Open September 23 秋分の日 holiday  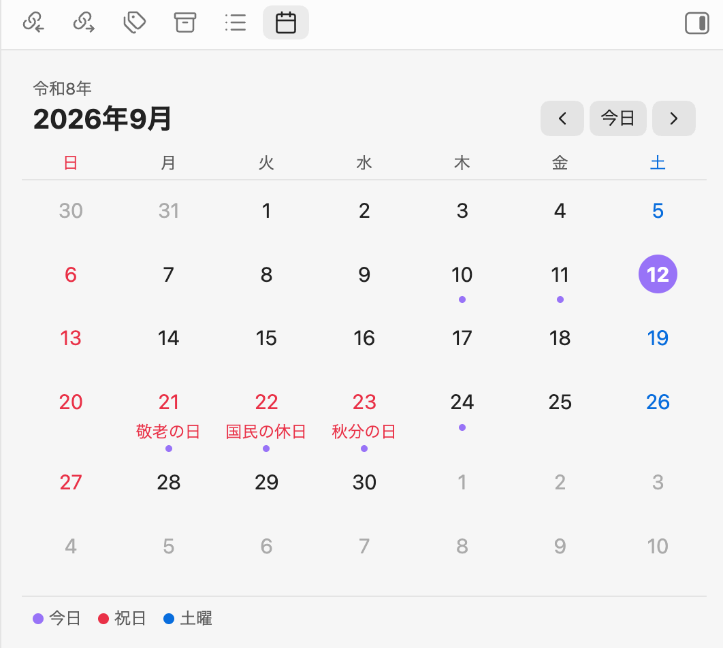364,402
